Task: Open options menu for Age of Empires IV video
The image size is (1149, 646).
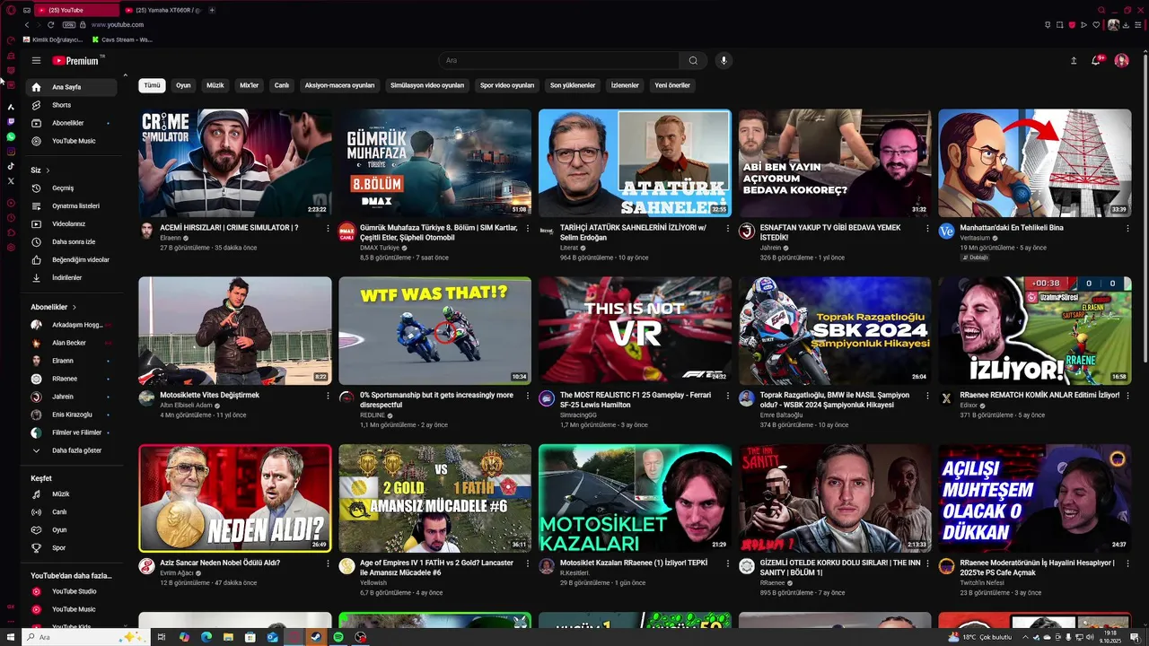Action: [x=528, y=563]
